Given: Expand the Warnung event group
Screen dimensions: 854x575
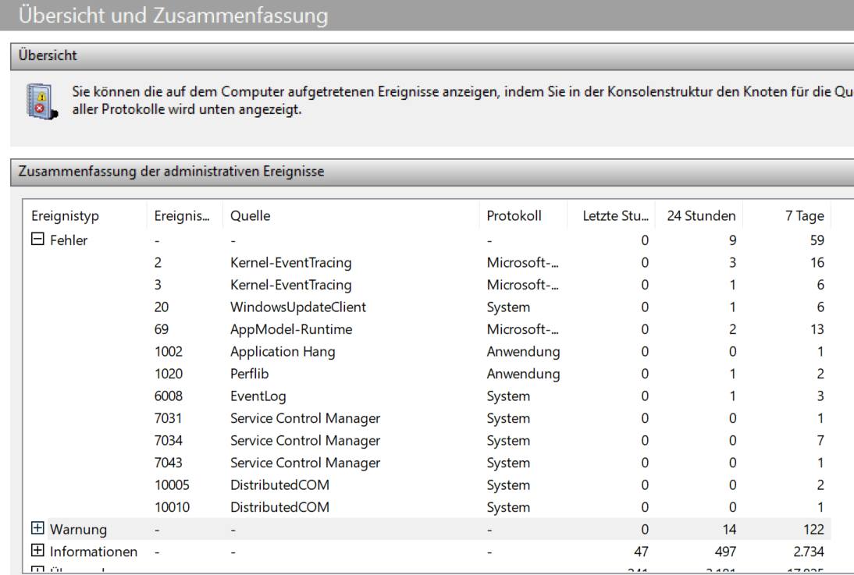Looking at the screenshot, I should [37, 530].
